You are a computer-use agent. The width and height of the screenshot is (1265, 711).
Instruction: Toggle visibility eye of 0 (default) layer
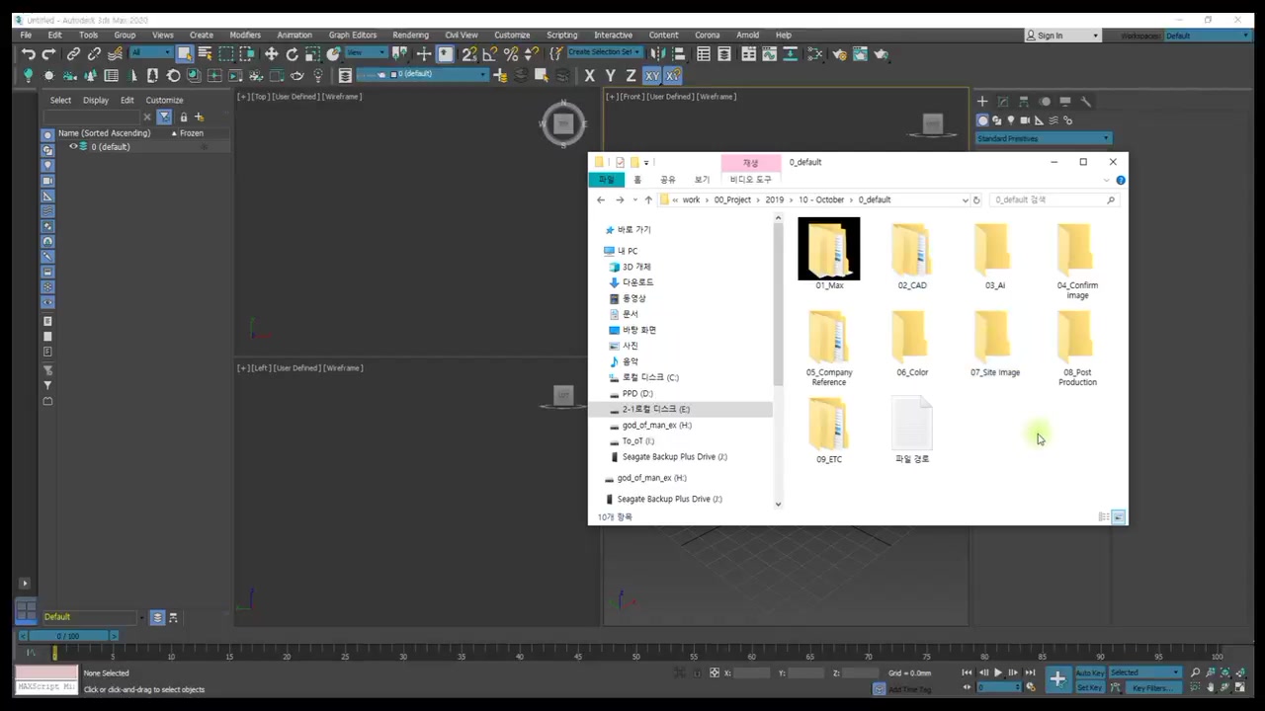point(72,147)
